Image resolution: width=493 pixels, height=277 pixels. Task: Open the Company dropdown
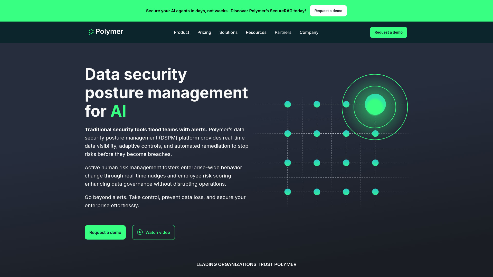pos(309,32)
